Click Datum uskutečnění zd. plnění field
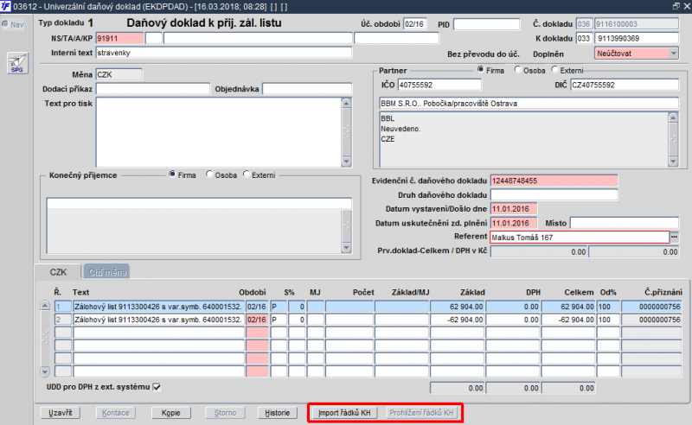The width and height of the screenshot is (692, 425). (514, 223)
